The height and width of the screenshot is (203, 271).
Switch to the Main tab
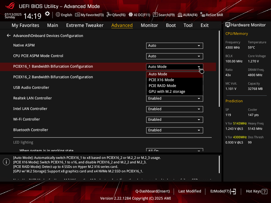coord(53,25)
